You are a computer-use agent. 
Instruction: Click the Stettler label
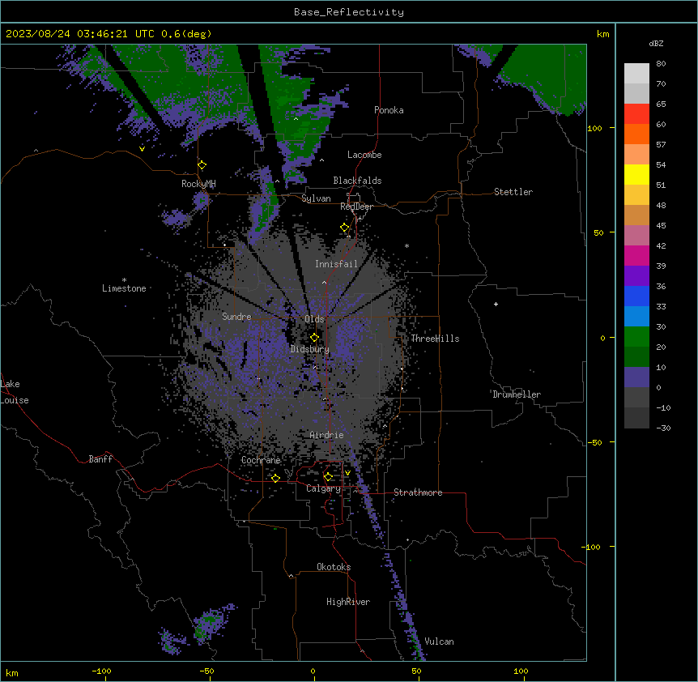[x=513, y=192]
